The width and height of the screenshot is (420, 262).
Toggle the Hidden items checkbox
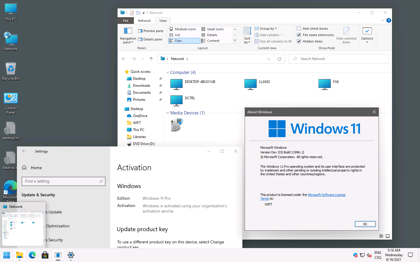tap(299, 41)
